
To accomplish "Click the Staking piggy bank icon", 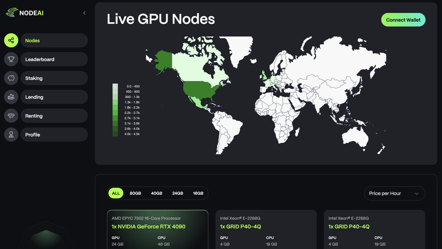I will 11,78.
